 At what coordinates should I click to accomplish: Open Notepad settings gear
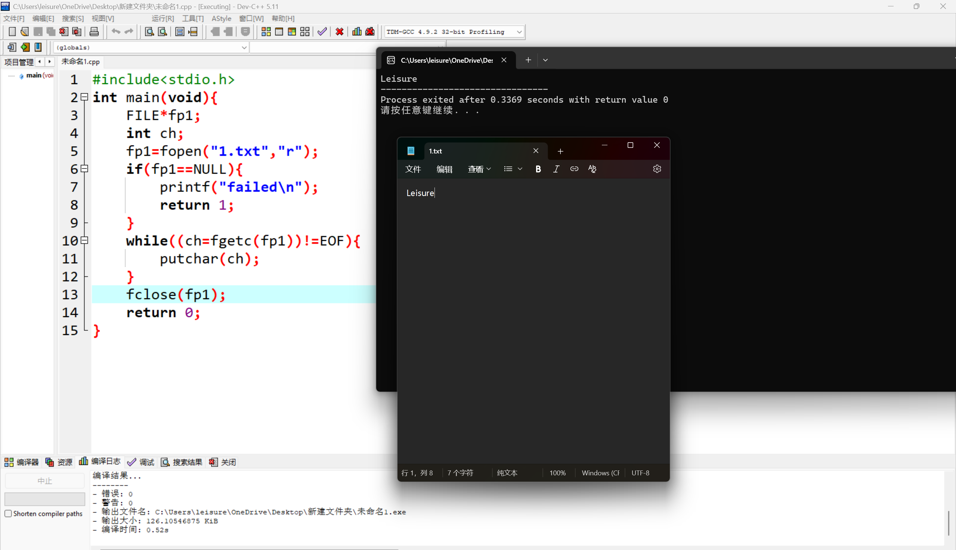click(x=657, y=169)
